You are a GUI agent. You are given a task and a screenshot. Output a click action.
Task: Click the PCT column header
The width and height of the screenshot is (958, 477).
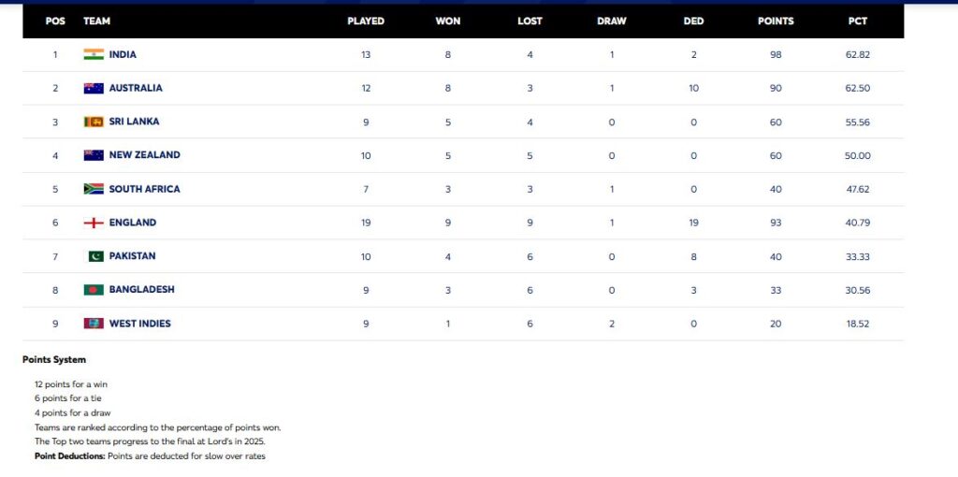(x=857, y=21)
